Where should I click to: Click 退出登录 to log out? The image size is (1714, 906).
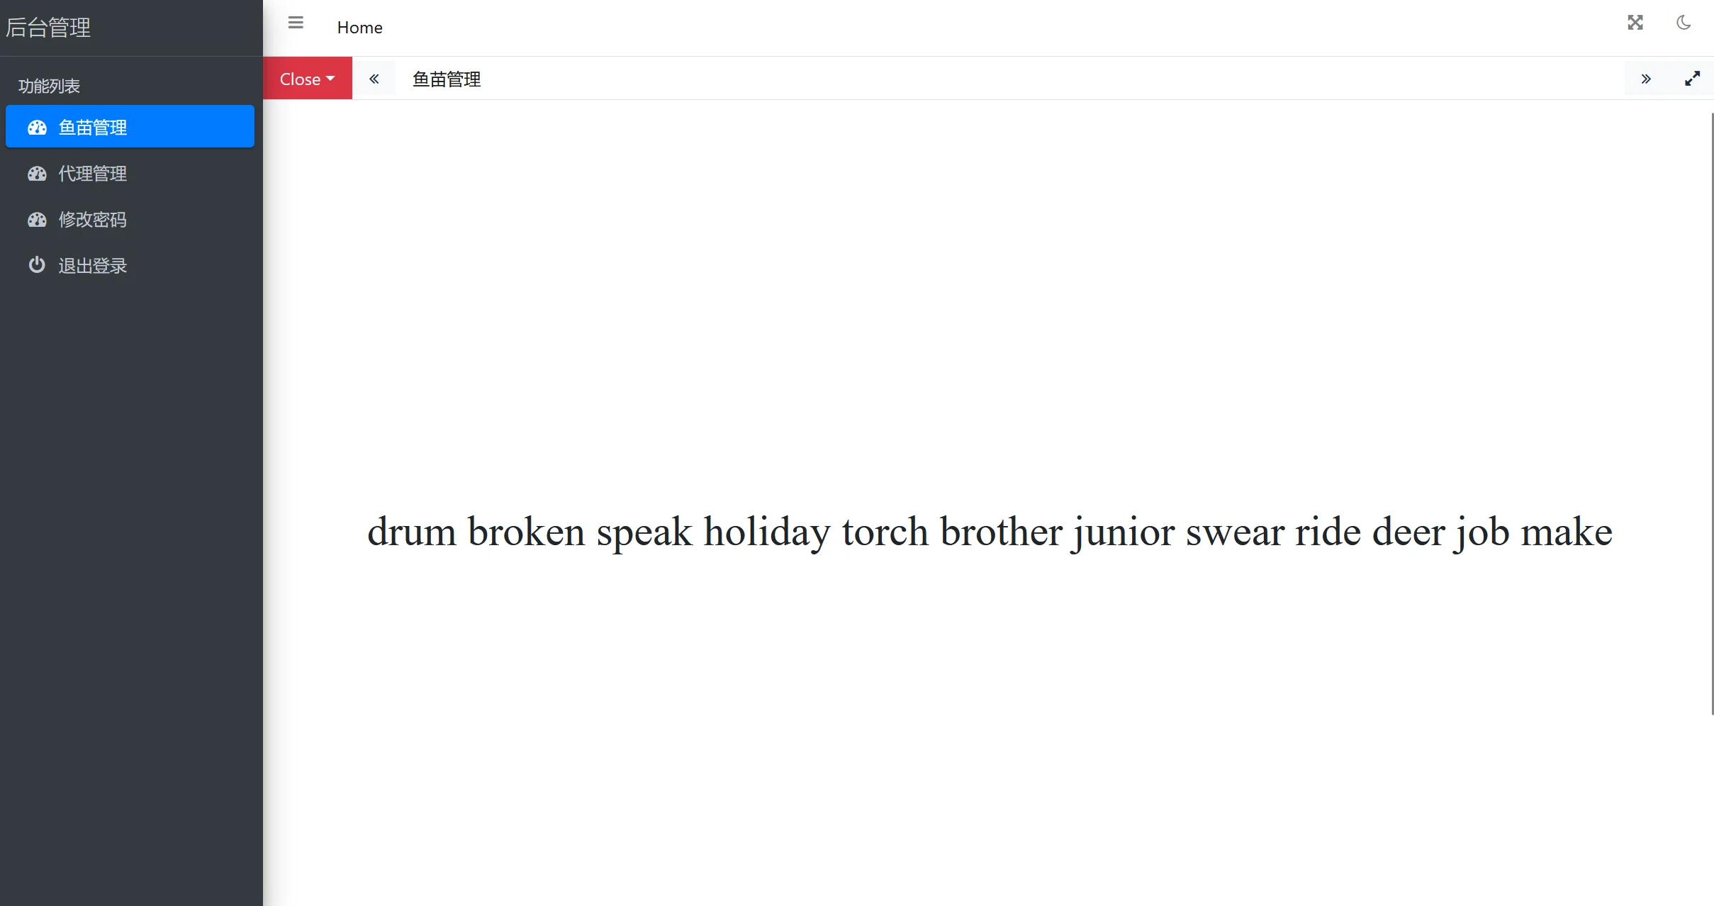[93, 266]
